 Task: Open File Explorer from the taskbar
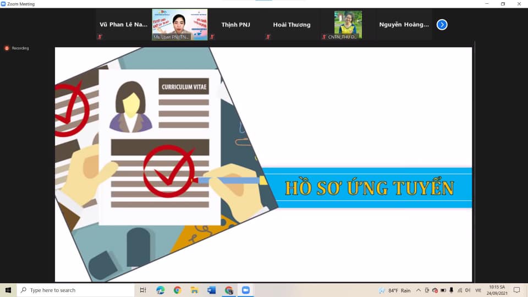pyautogui.click(x=194, y=290)
